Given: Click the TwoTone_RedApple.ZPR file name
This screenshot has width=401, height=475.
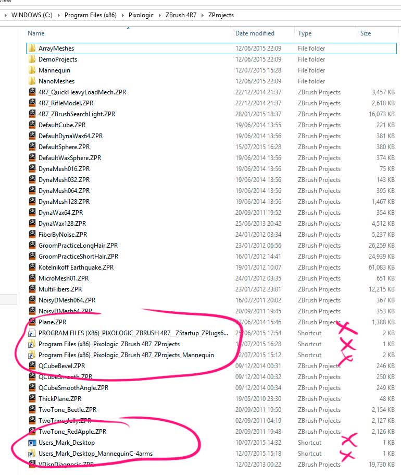Looking at the screenshot, I should pos(72,431).
